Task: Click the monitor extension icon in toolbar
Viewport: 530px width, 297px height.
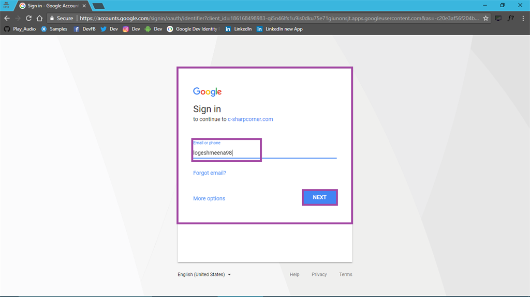Action: (x=498, y=18)
